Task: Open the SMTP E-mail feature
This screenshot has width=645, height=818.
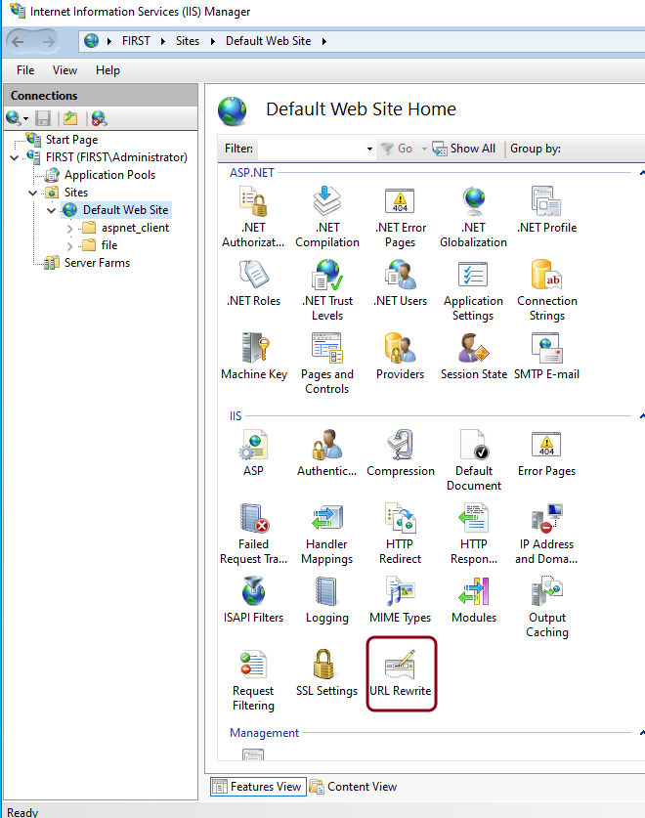Action: (x=547, y=357)
